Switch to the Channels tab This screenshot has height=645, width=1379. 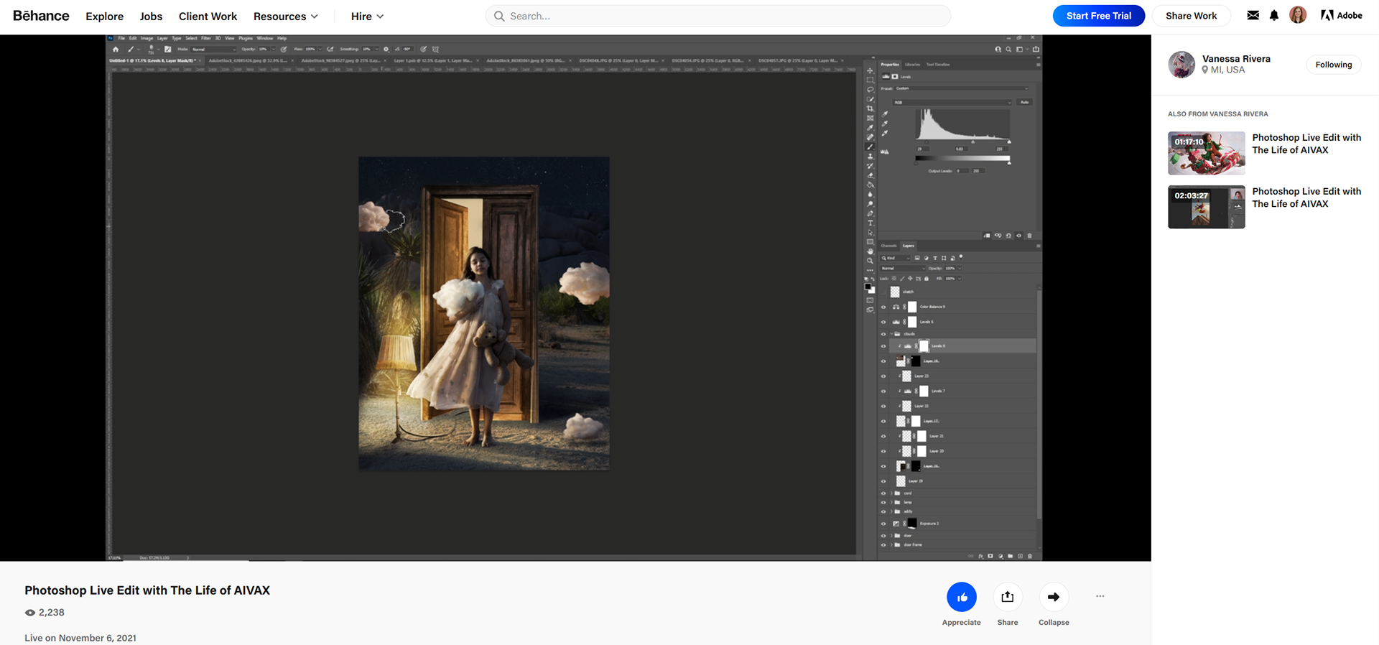click(889, 246)
